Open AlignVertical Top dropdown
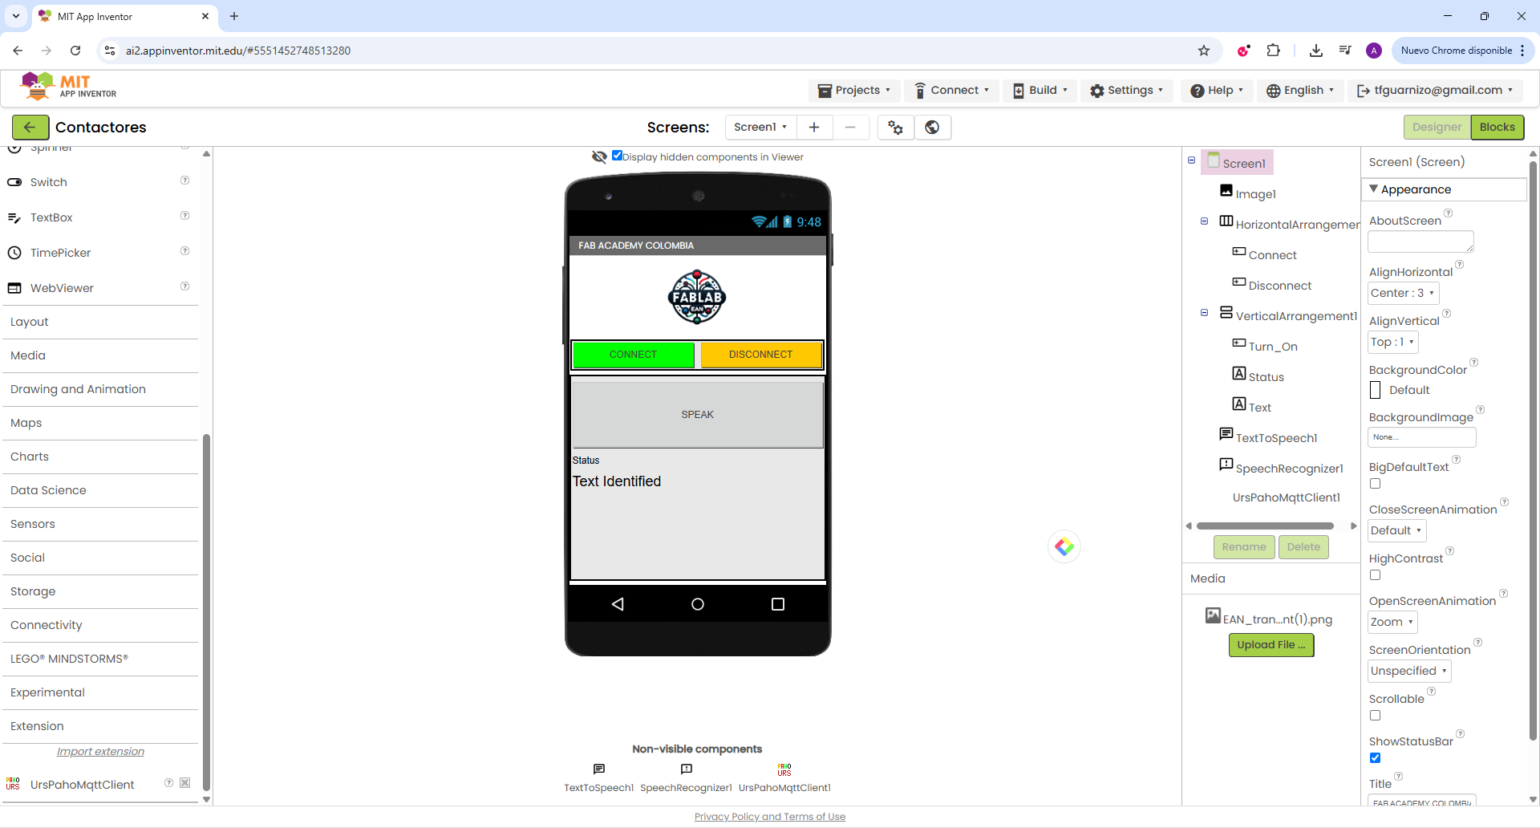1540x828 pixels. pyautogui.click(x=1392, y=342)
